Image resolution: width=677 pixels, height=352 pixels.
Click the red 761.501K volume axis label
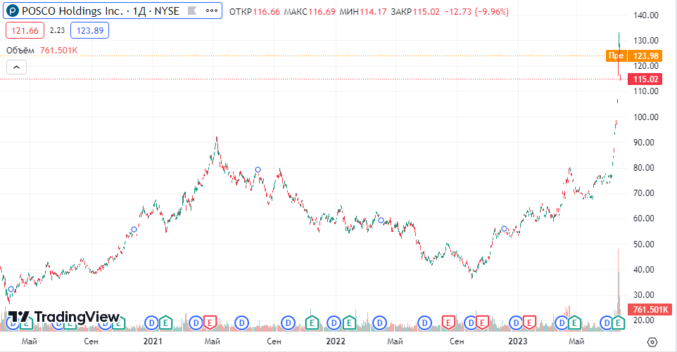click(650, 309)
